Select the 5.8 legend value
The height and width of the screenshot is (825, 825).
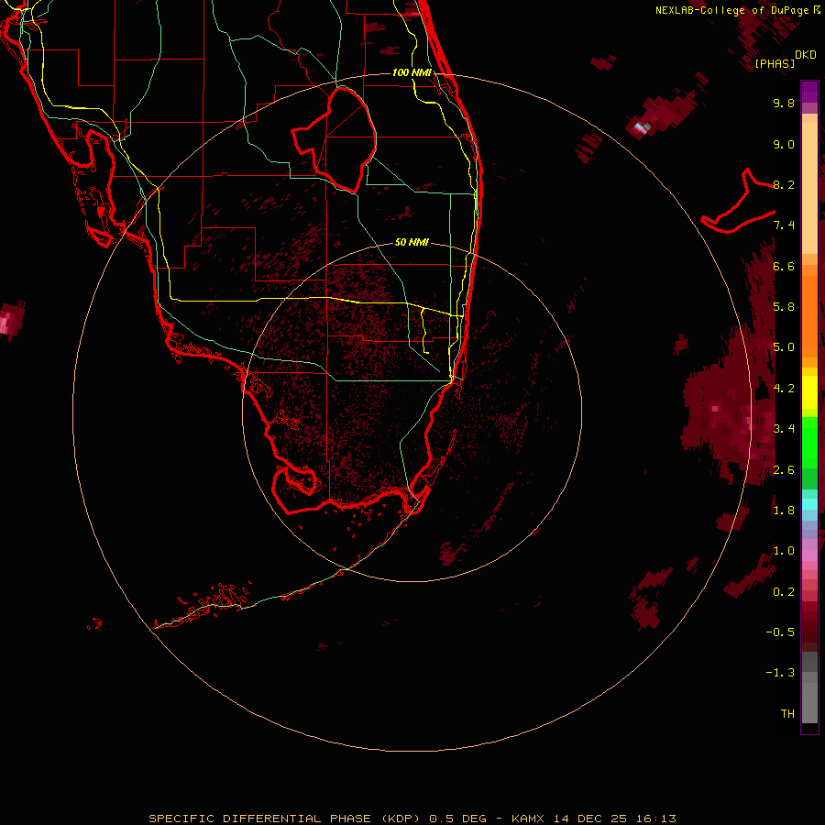click(x=784, y=307)
